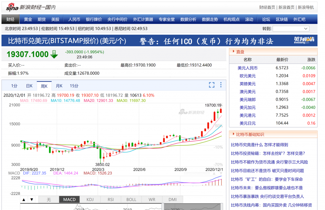This screenshot has height=210, width=325.
Task: Click the gray timeline range selector
Action: click(192, 207)
